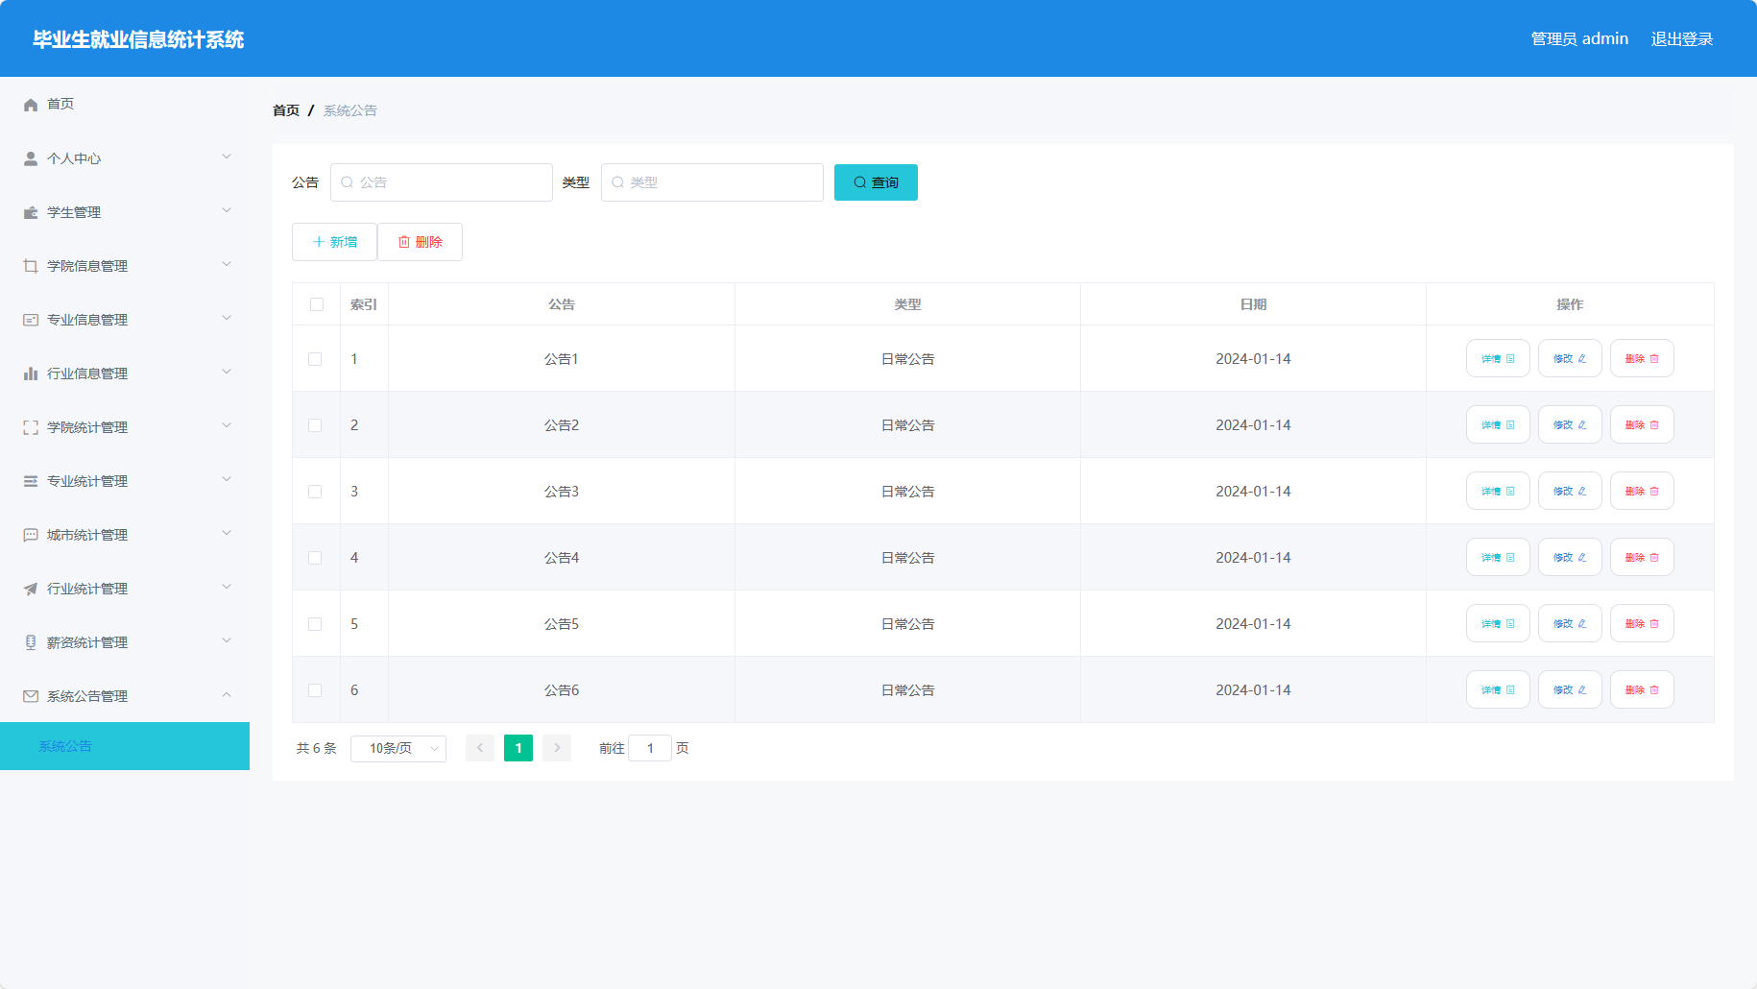Open 详情 for row 公告1

[x=1498, y=358]
